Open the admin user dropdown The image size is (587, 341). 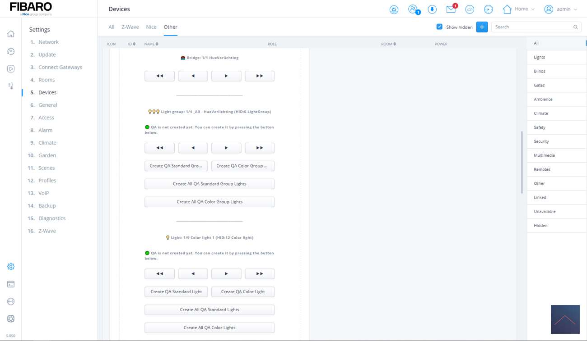coord(560,9)
